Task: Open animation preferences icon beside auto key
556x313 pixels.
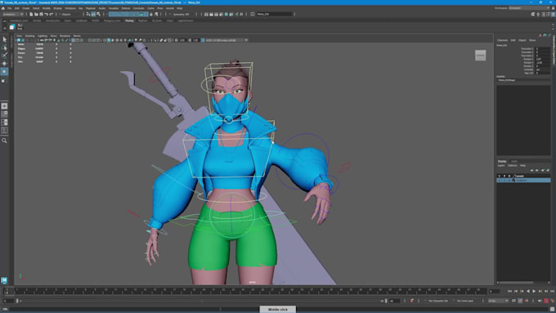Action: pyautogui.click(x=552, y=301)
